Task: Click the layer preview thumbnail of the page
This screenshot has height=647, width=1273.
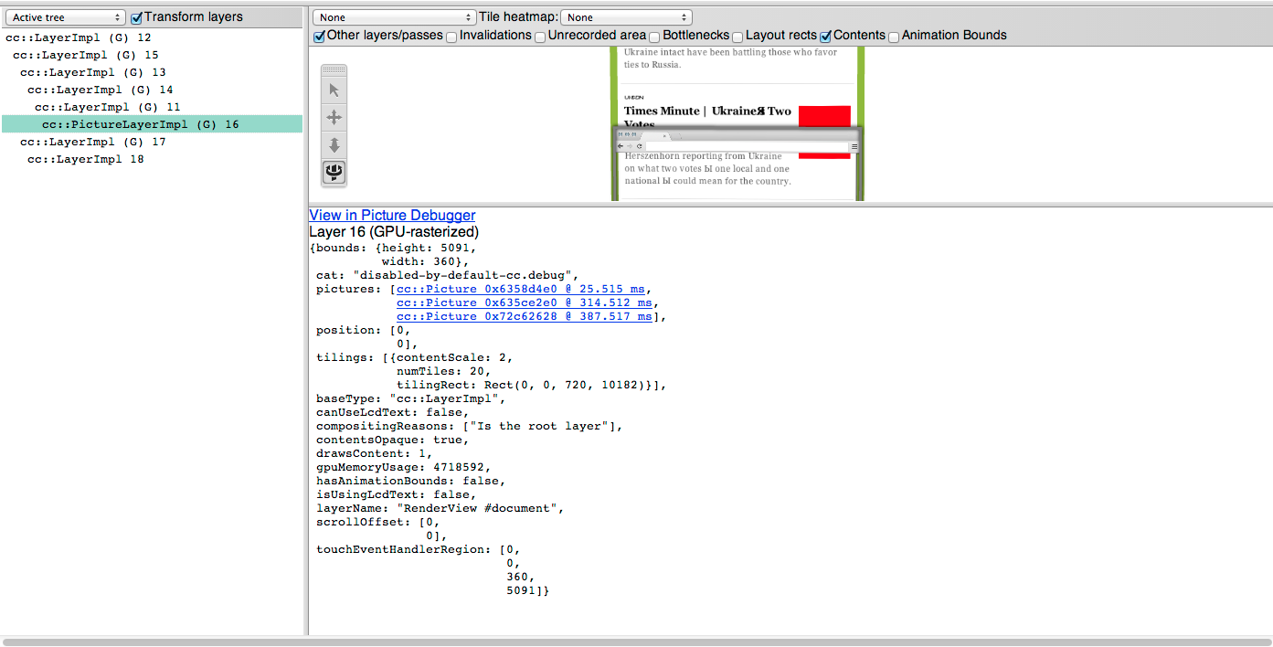Action: coord(737,123)
